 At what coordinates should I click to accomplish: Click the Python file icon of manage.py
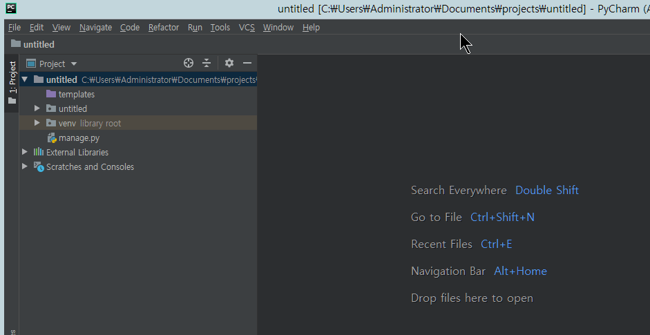click(51, 137)
